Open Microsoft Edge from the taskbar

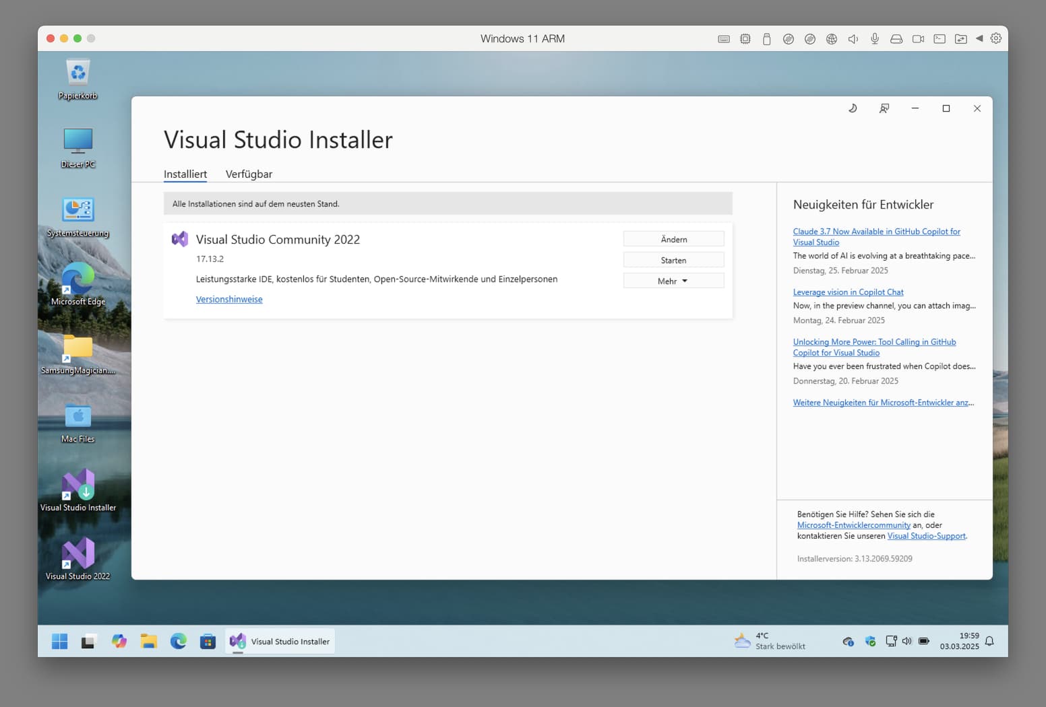(179, 642)
